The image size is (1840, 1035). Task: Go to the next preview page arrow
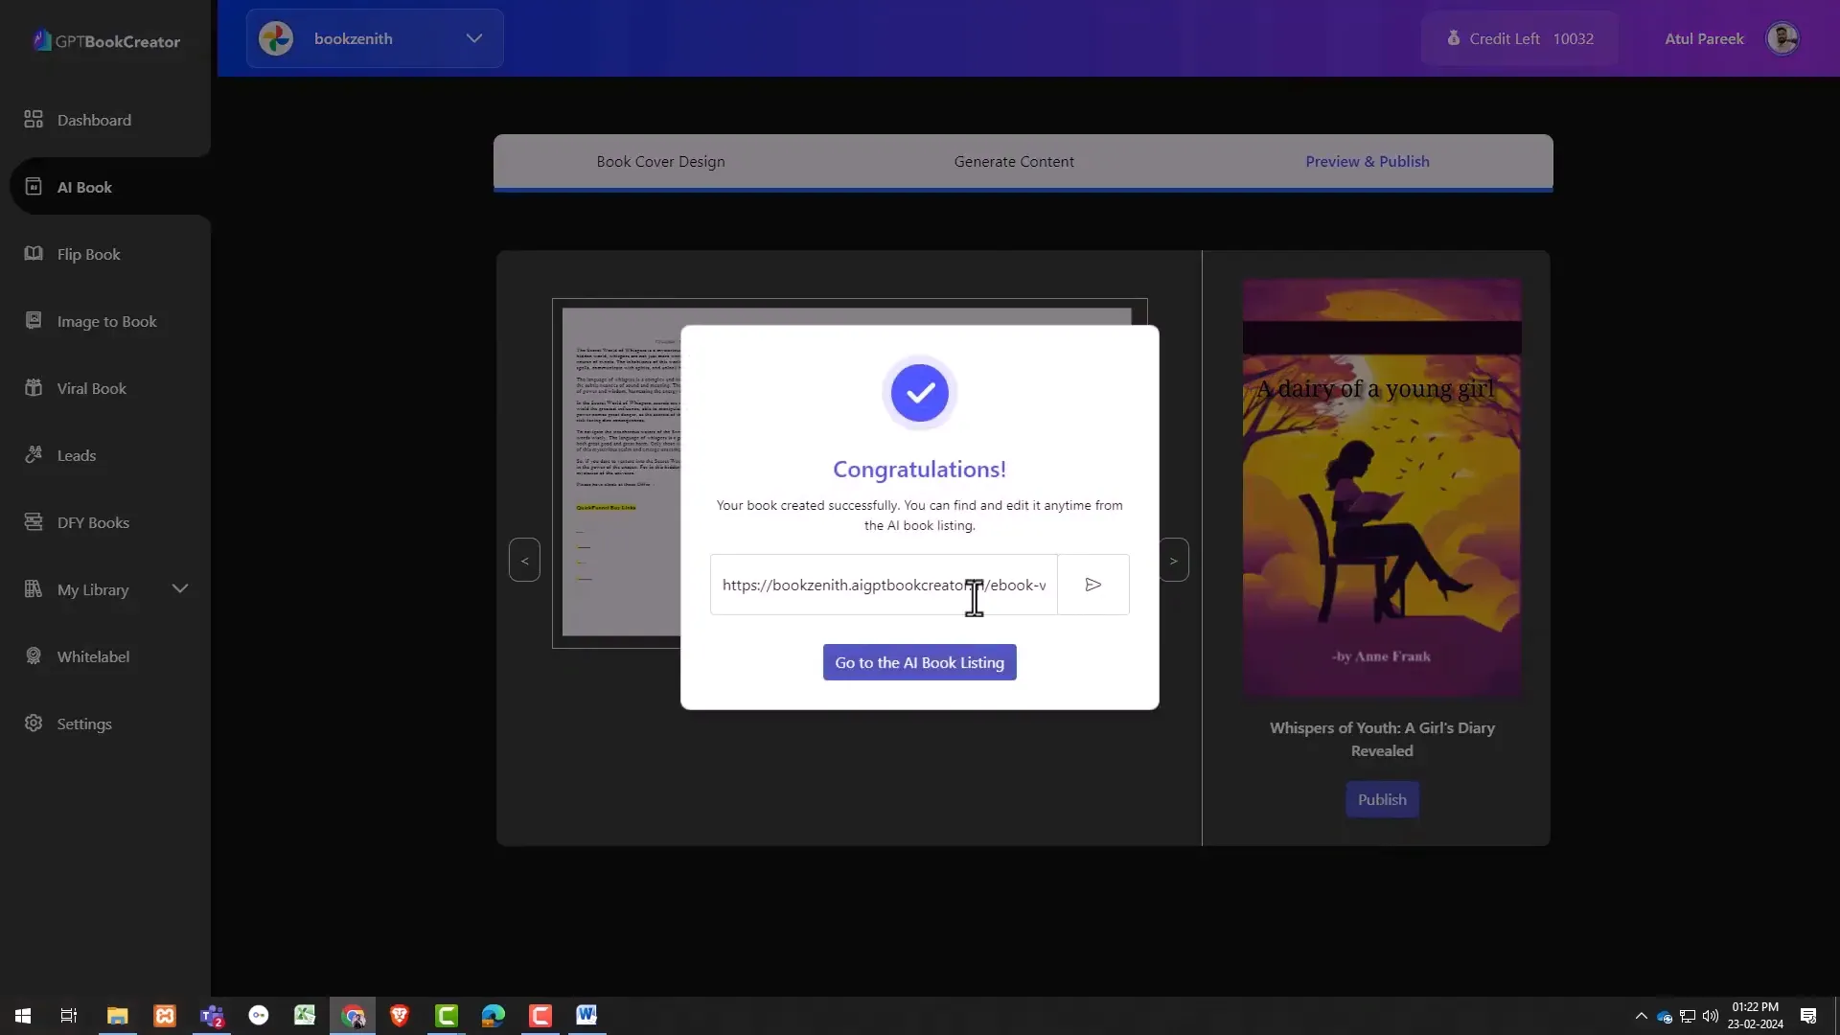click(x=1174, y=561)
